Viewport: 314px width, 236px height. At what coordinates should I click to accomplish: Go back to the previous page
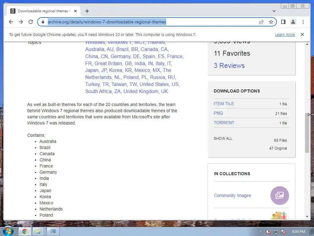11,22
